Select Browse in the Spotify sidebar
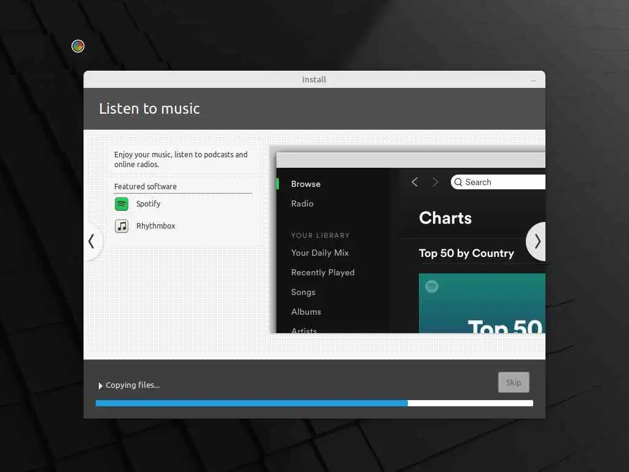Image resolution: width=629 pixels, height=472 pixels. pyautogui.click(x=306, y=184)
